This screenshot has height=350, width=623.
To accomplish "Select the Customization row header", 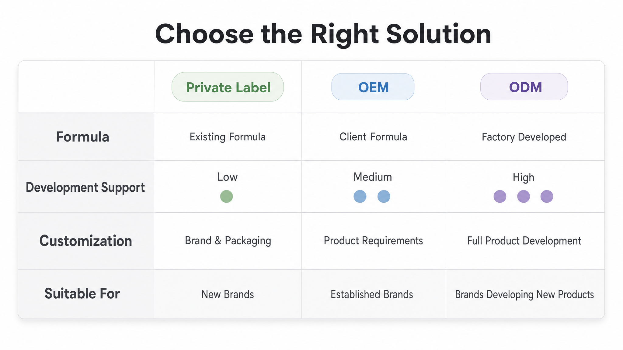I will click(x=86, y=241).
